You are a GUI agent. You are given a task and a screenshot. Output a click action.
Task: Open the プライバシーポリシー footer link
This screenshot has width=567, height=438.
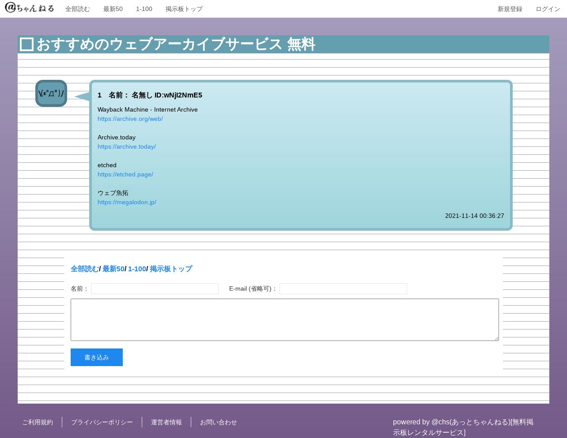coord(102,422)
